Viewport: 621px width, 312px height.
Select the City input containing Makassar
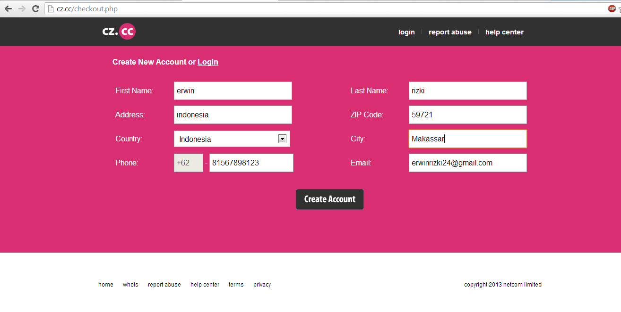click(467, 139)
